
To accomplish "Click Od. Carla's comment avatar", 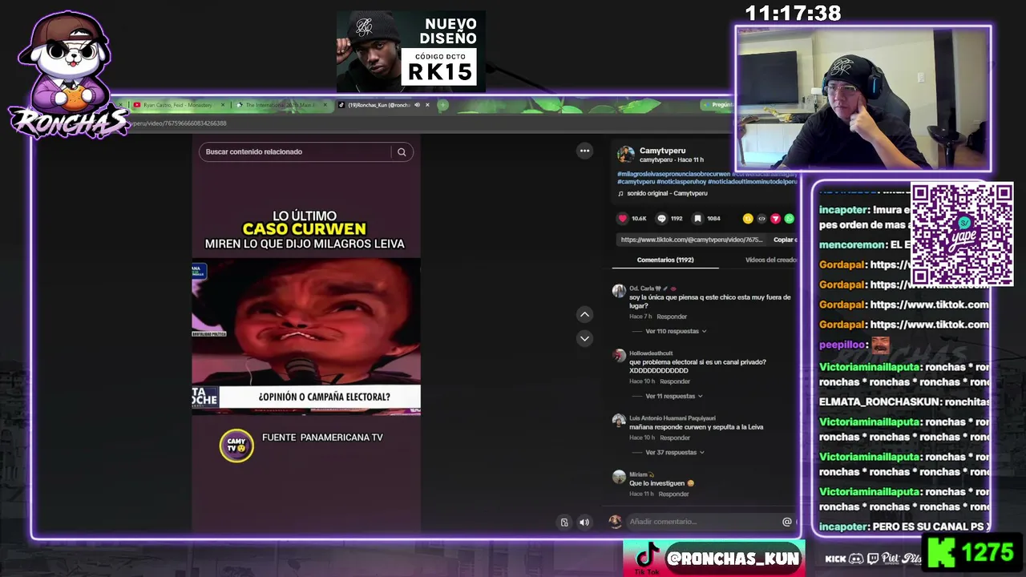I will coord(619,291).
